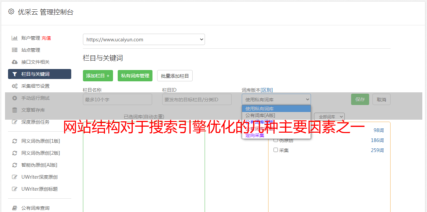Click the gear icon beside 优采云 管理控制台

click(x=11, y=12)
